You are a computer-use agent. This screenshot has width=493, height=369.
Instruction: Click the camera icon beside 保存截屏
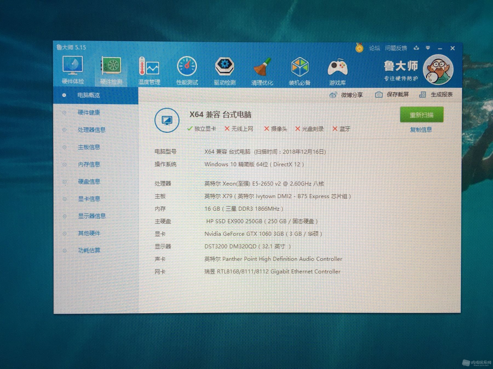(379, 95)
